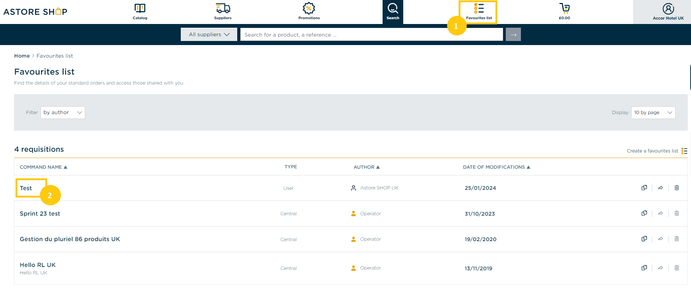This screenshot has height=295, width=691.
Task: Click the Create a favourites list icon
Action: [x=684, y=151]
